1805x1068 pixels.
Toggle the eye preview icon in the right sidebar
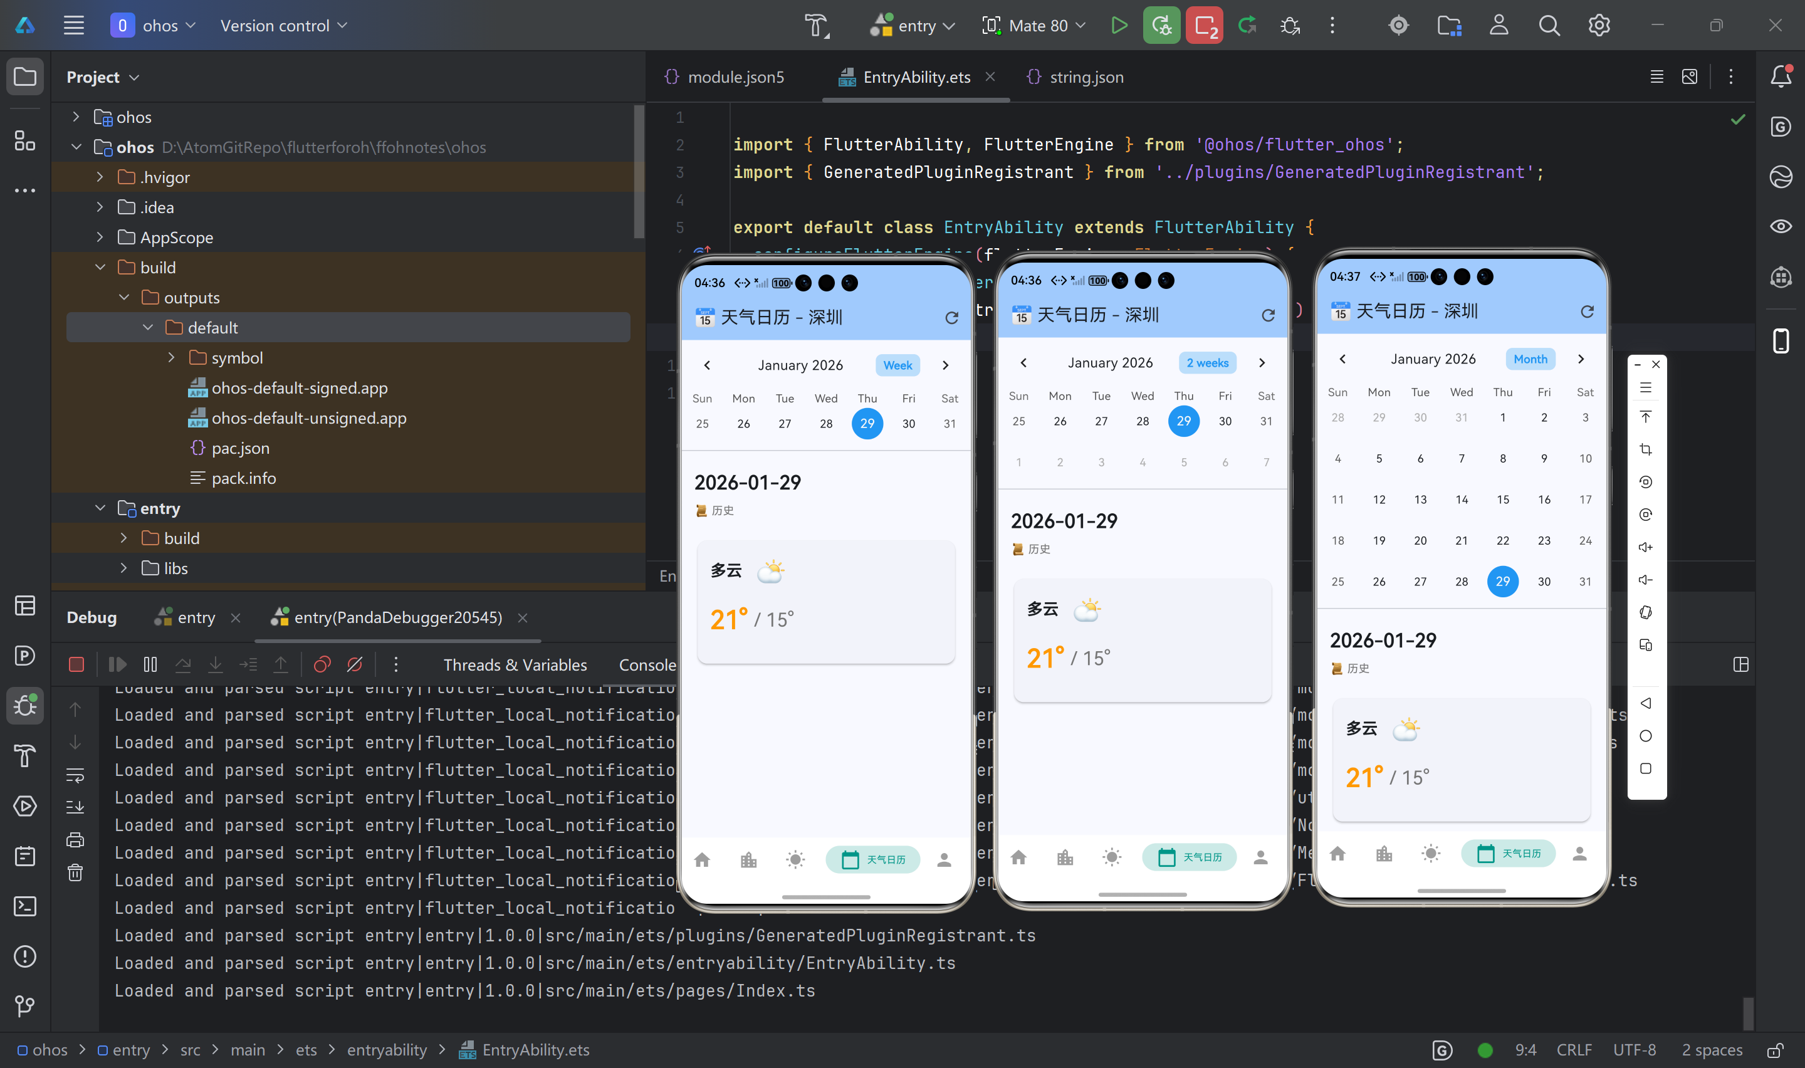pos(1781,227)
